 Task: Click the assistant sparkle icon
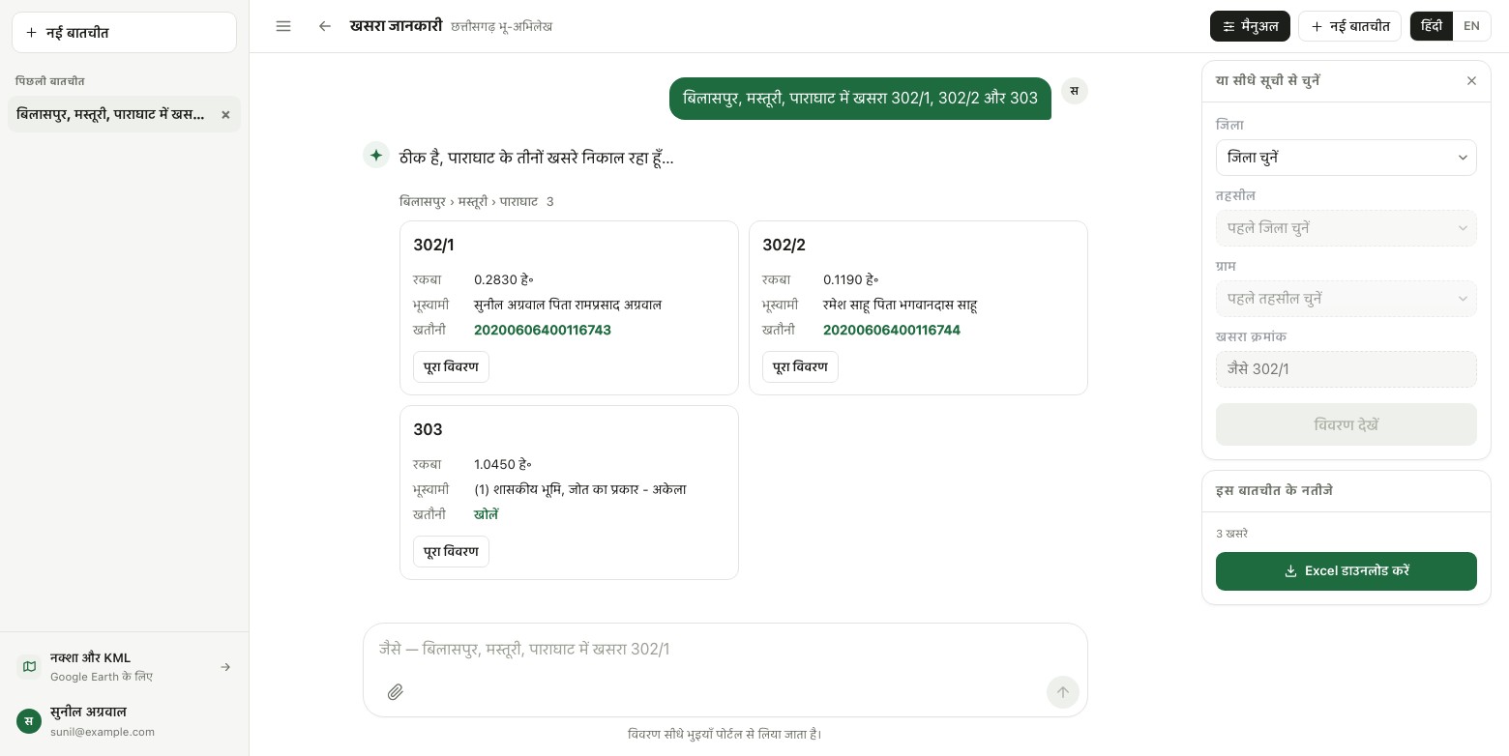pos(376,155)
